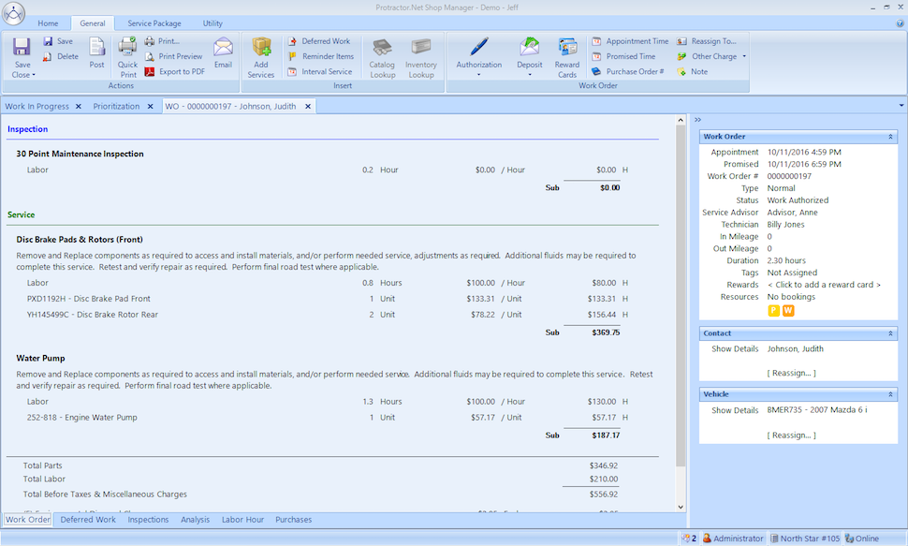The image size is (908, 546).
Task: Click the Quick Print icon
Action: [127, 47]
